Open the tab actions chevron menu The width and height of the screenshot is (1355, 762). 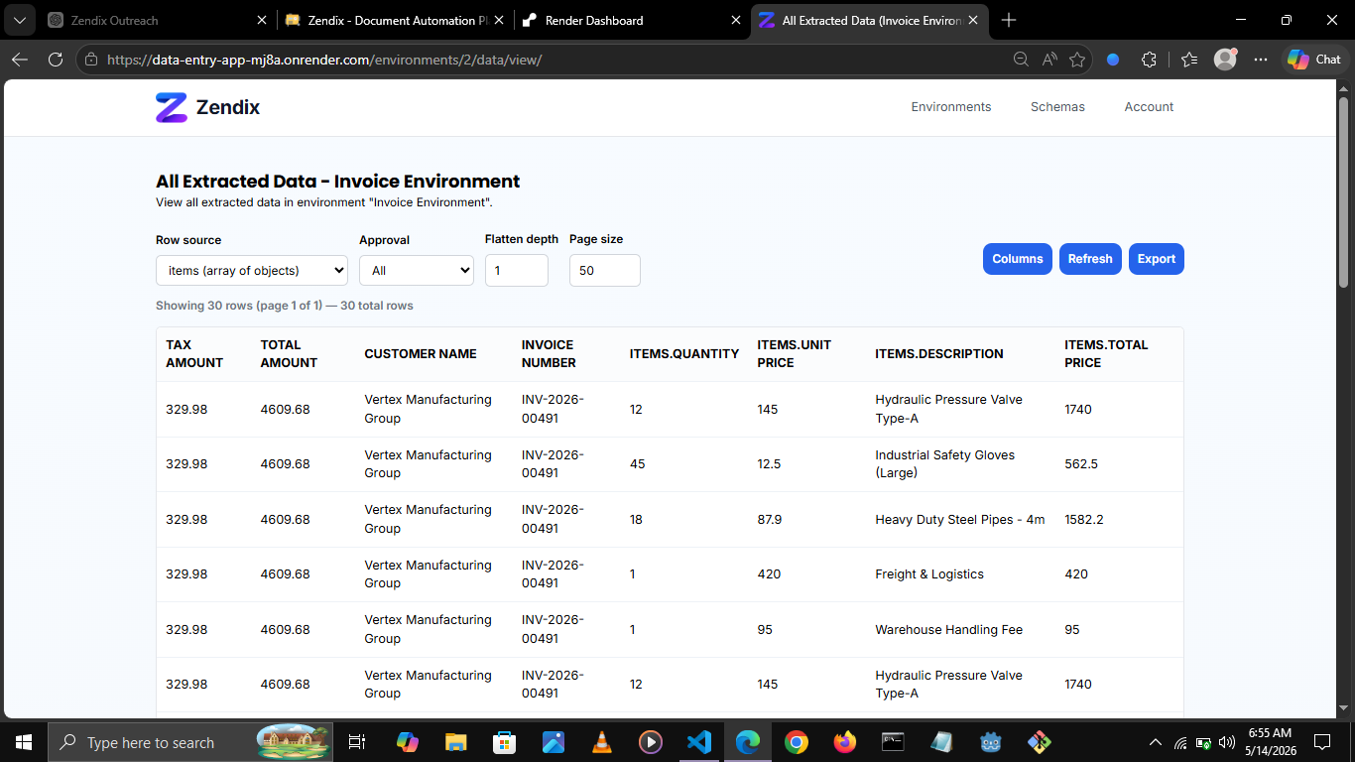coord(19,20)
